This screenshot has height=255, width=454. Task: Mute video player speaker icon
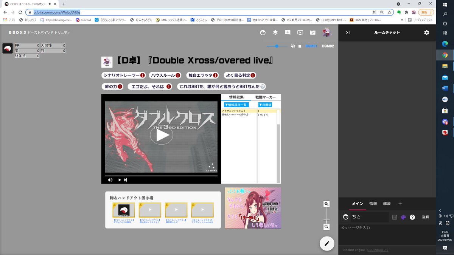[x=110, y=180]
